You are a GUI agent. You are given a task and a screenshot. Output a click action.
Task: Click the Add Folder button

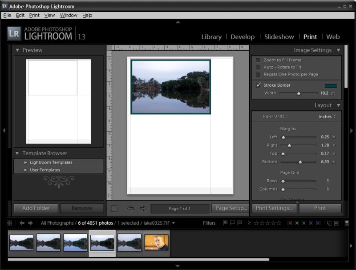pos(36,208)
